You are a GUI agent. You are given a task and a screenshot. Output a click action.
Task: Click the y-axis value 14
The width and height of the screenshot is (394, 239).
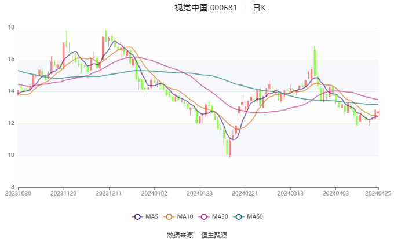tap(11, 91)
